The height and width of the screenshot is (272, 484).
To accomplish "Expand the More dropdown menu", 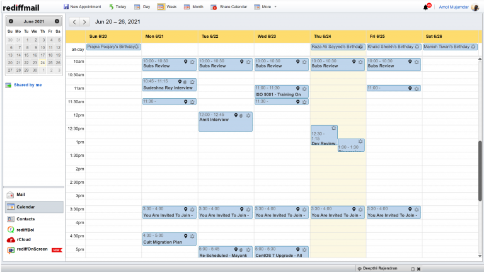I will [x=265, y=7].
